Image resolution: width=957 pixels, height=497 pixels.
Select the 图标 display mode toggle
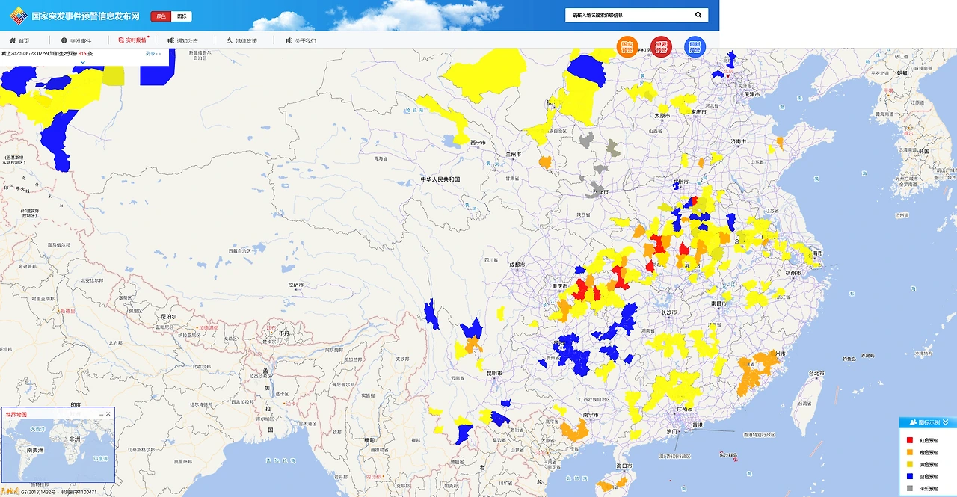pyautogui.click(x=182, y=16)
